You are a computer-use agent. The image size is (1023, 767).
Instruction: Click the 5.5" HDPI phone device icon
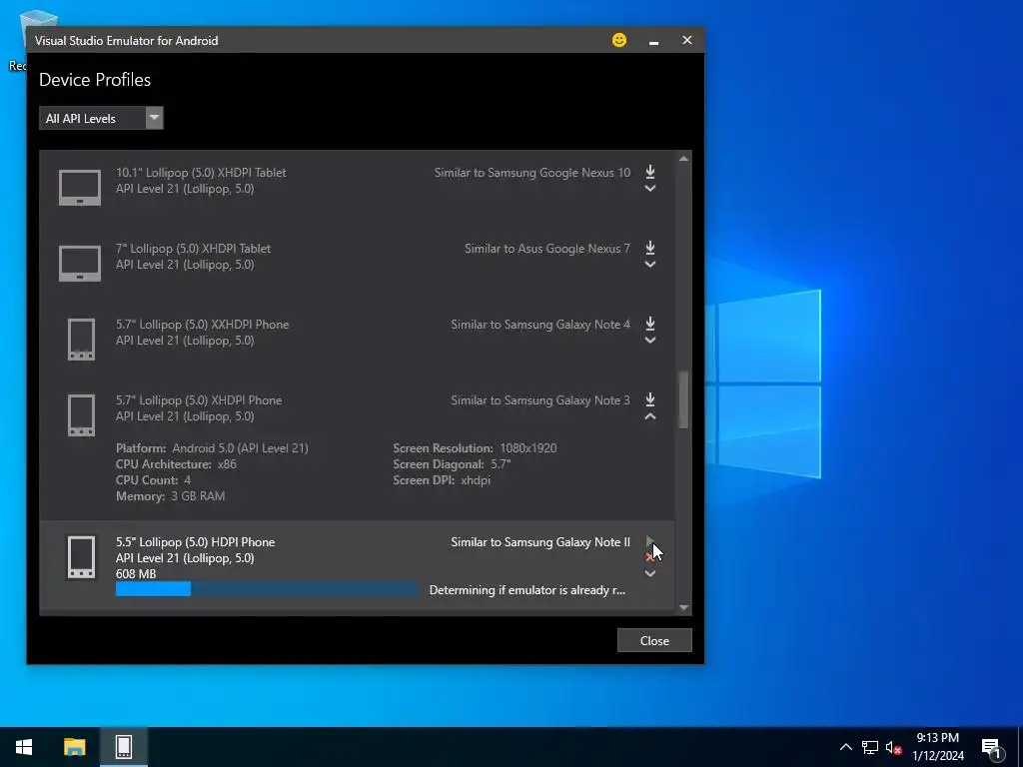point(82,557)
